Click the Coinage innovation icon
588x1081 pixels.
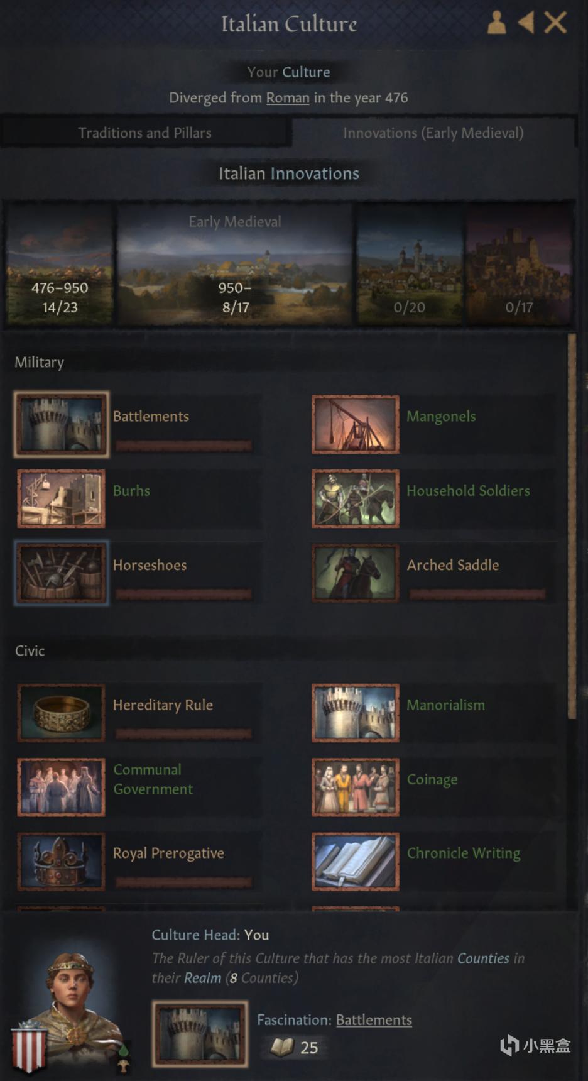(x=356, y=787)
